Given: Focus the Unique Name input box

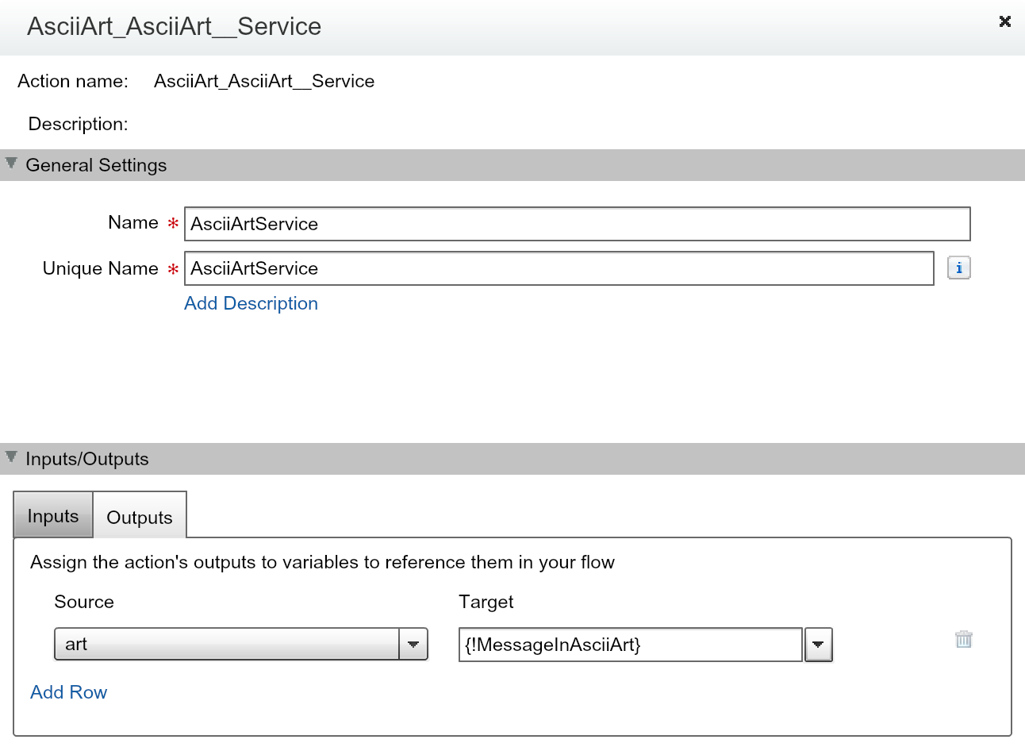Looking at the screenshot, I should (x=559, y=268).
